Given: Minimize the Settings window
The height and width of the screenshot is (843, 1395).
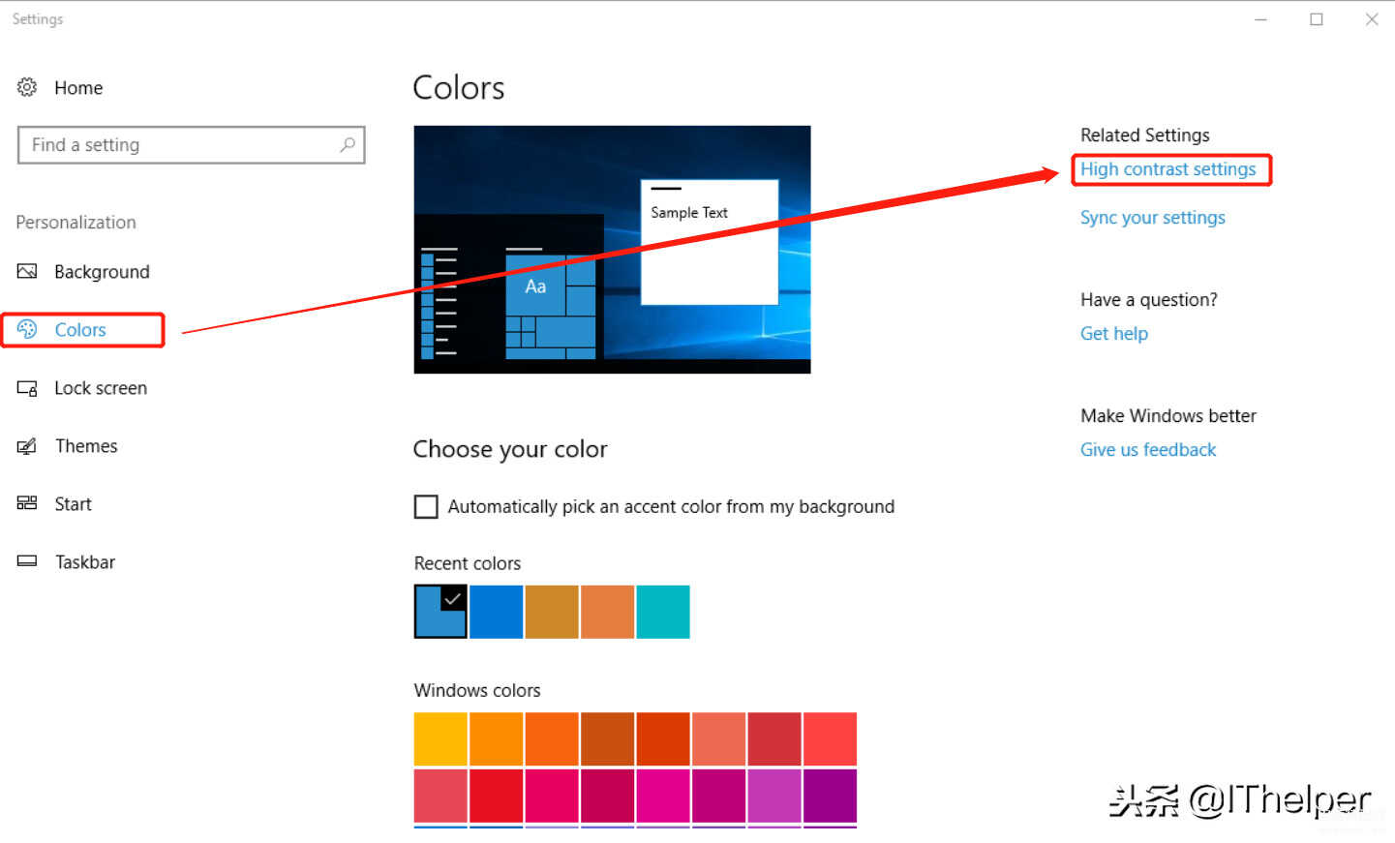Looking at the screenshot, I should [x=1260, y=19].
